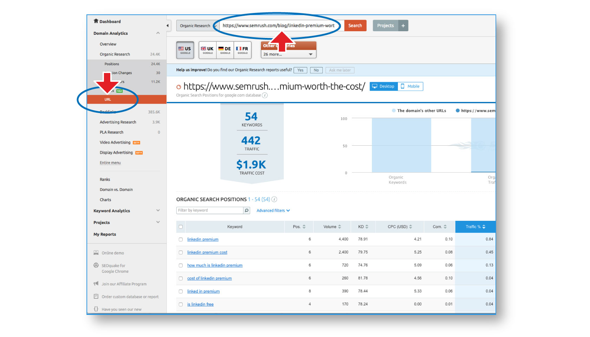Click the Online demo icon

[96, 253]
